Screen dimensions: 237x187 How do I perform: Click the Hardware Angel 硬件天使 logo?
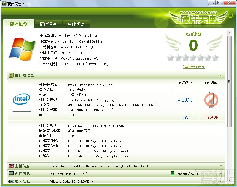click(198, 18)
